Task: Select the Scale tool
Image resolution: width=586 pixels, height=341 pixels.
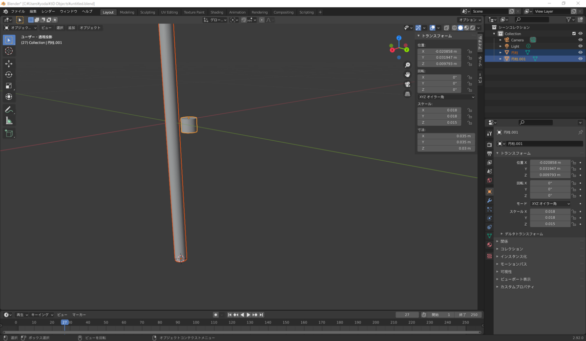Action: (9, 86)
